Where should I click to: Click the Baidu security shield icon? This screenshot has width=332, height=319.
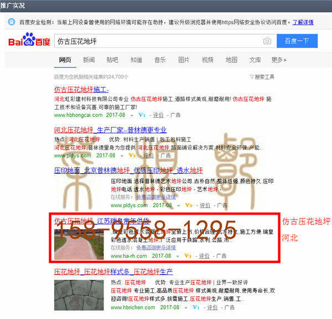point(12,22)
